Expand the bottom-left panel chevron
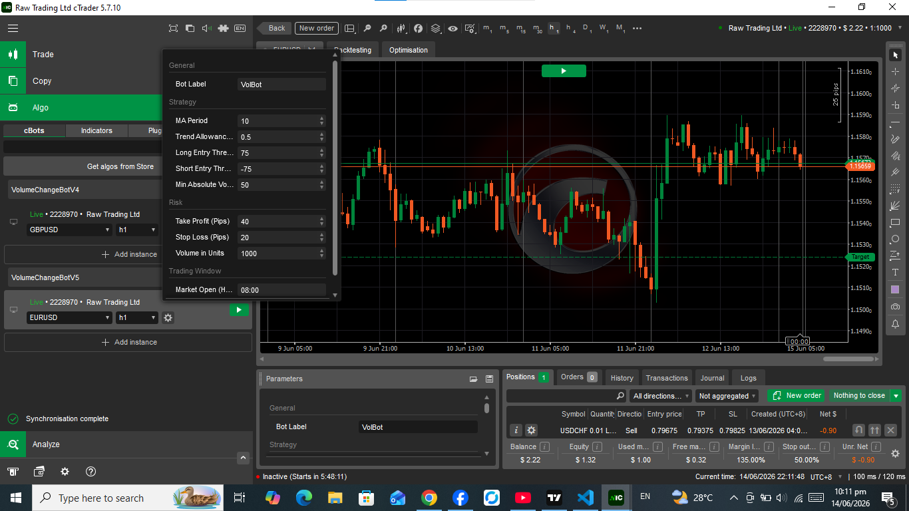909x511 pixels. (244, 458)
